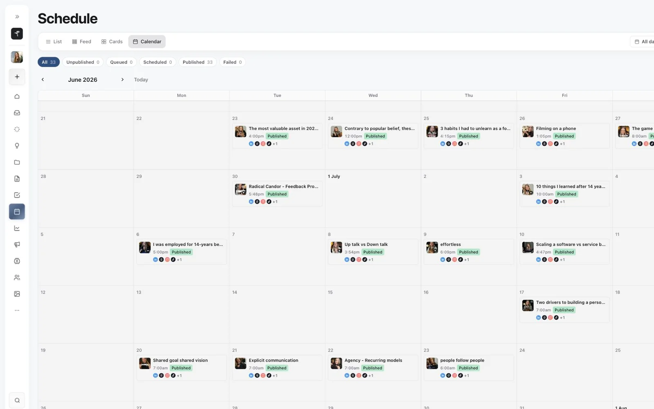Viewport: 654px width, 409px height.
Task: Click Published badge on 'people follow people'
Action: [x=468, y=368]
